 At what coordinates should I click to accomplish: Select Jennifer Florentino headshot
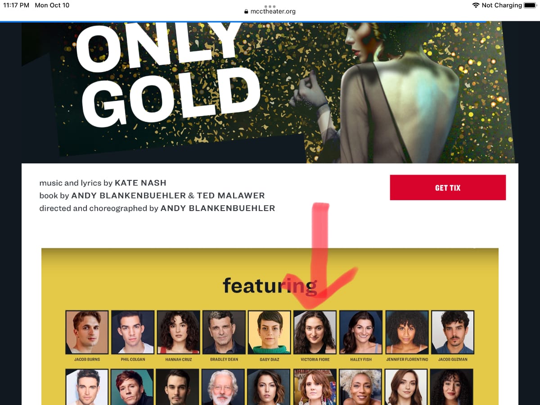click(407, 332)
